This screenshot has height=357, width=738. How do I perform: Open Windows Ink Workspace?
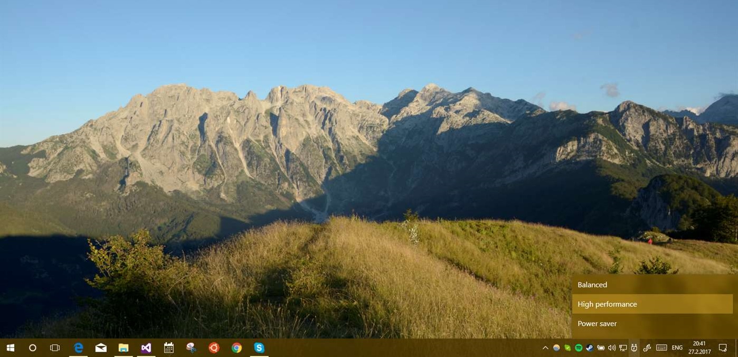coord(647,347)
